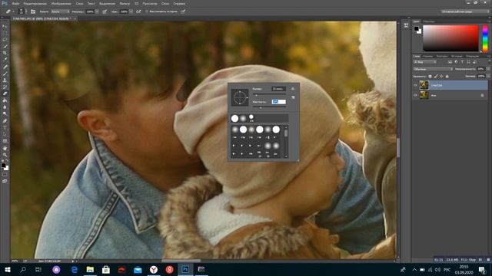
Task: Open the workspace switcher dropdown
Action: pyautogui.click(x=464, y=11)
